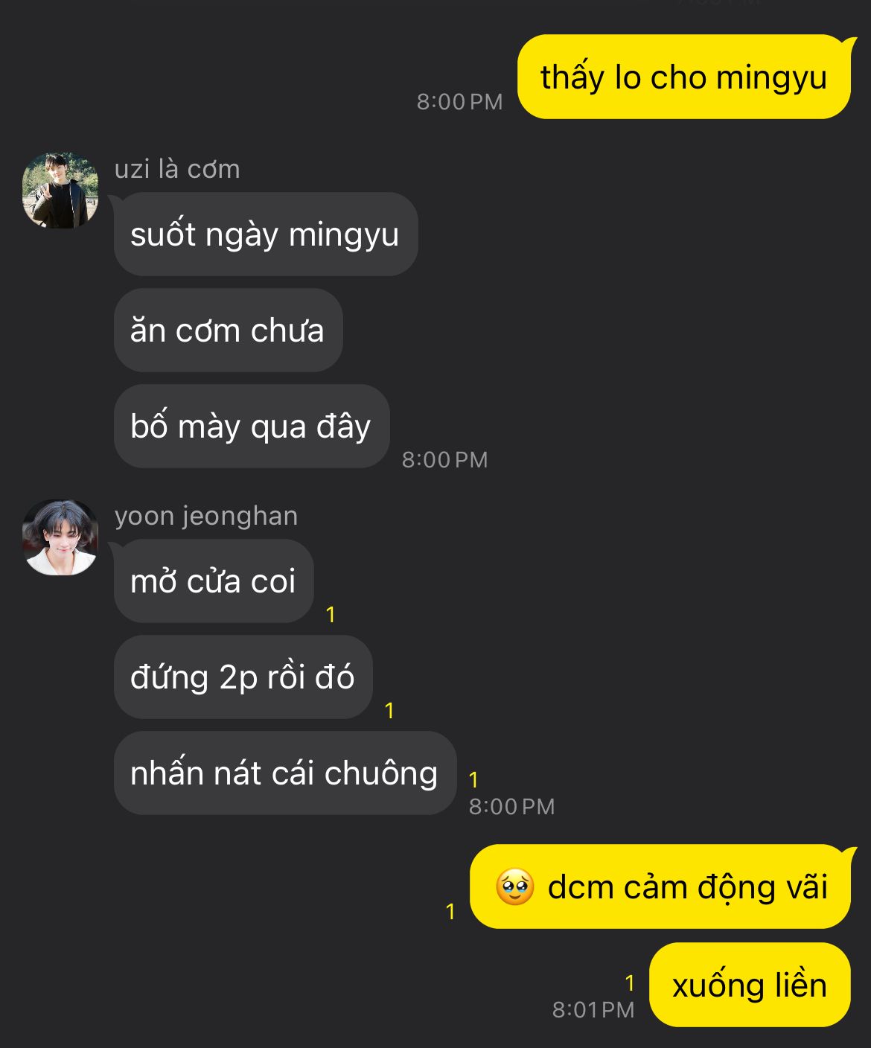Tap the 8:01 PM timestamp
871x1048 pixels.
click(x=593, y=1010)
